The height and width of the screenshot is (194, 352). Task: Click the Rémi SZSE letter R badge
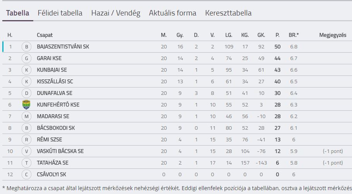click(26, 140)
